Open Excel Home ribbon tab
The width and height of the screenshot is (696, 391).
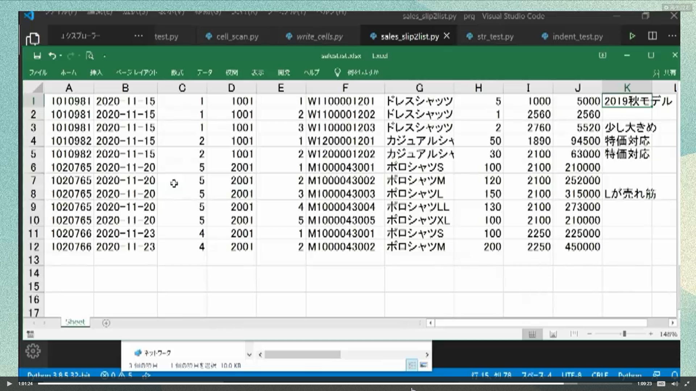[x=69, y=73]
